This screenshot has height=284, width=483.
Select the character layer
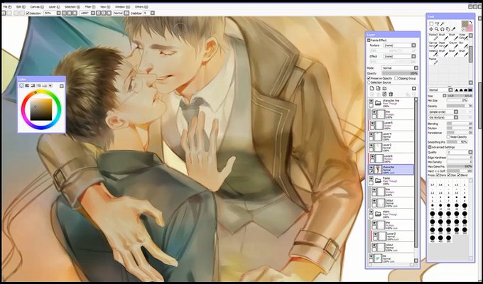pos(391,169)
